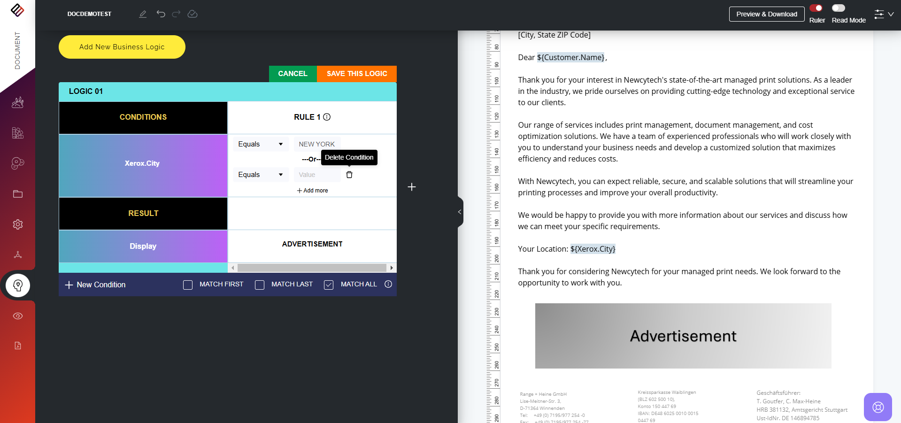Click the empty Value input field
The image size is (901, 423).
click(x=317, y=175)
